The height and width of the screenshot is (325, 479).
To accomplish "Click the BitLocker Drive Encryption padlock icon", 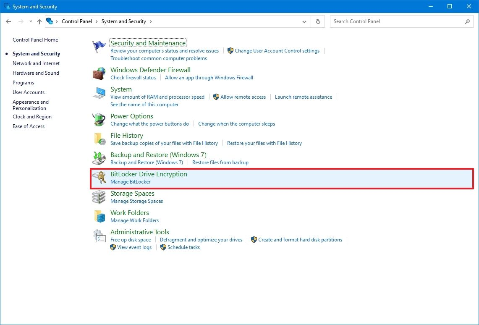I will pos(99,178).
